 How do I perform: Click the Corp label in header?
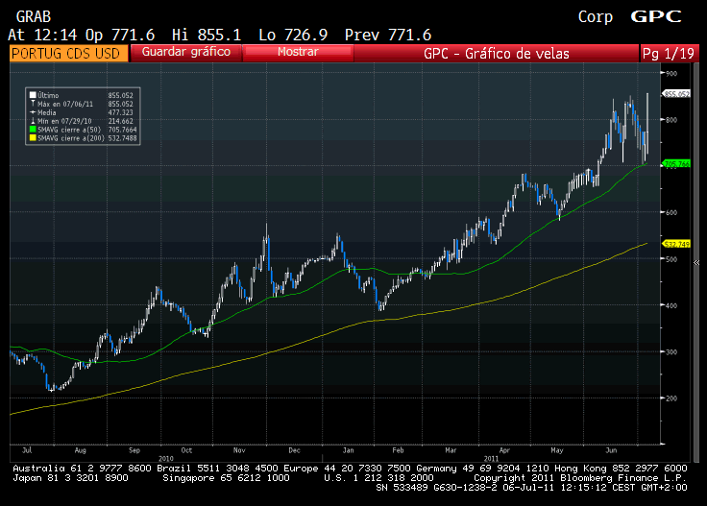[596, 17]
